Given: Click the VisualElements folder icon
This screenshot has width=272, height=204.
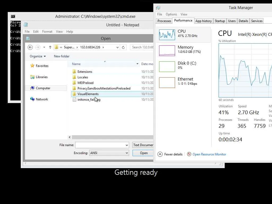Looking at the screenshot, I should pyautogui.click(x=74, y=94).
